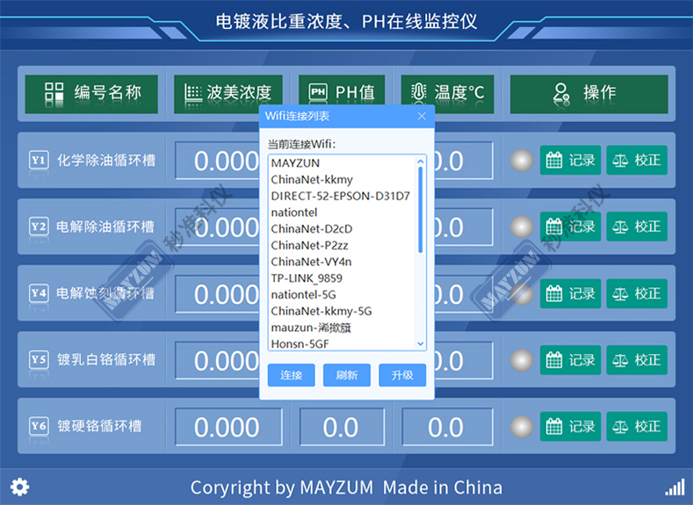Click the Y1 tank badge icon
693x505 pixels.
[38, 160]
